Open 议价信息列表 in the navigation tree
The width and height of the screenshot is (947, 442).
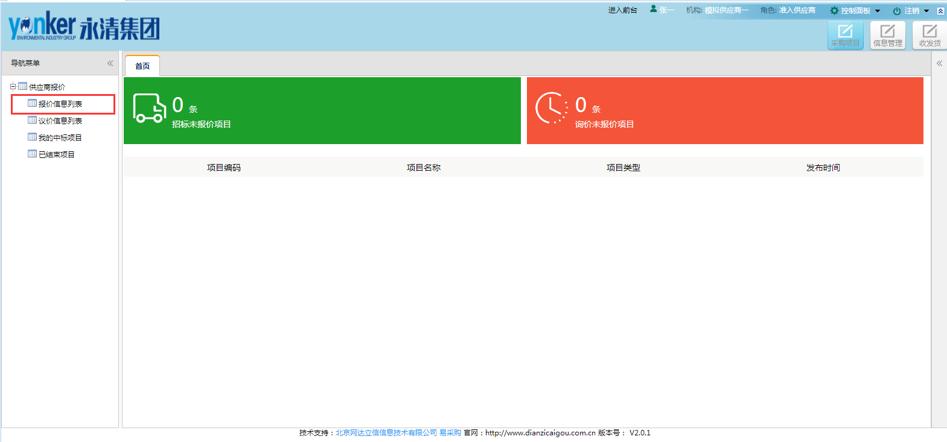[x=60, y=121]
